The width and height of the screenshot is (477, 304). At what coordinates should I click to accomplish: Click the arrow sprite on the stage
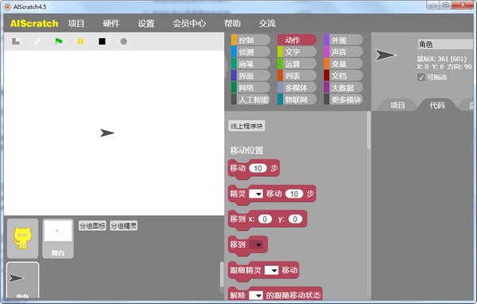[x=107, y=133]
